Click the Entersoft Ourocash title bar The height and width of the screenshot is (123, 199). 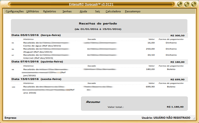pyautogui.click(x=92, y=4)
